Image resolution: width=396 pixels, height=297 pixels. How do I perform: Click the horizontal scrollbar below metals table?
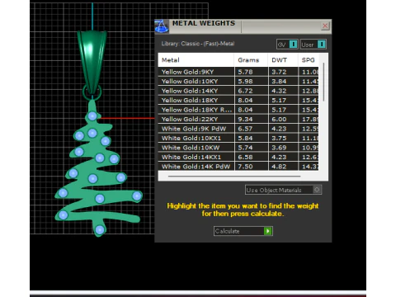click(234, 176)
